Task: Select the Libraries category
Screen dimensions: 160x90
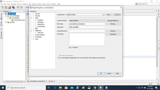Action: point(37,16)
